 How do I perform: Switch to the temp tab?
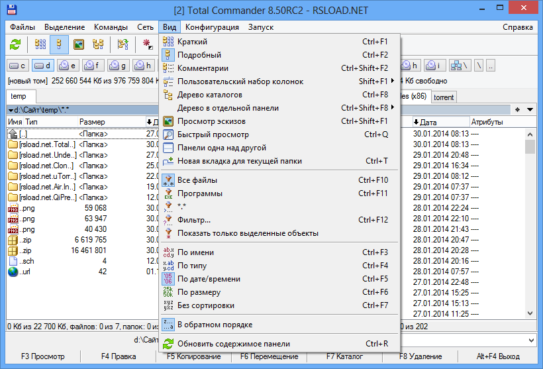coord(21,96)
